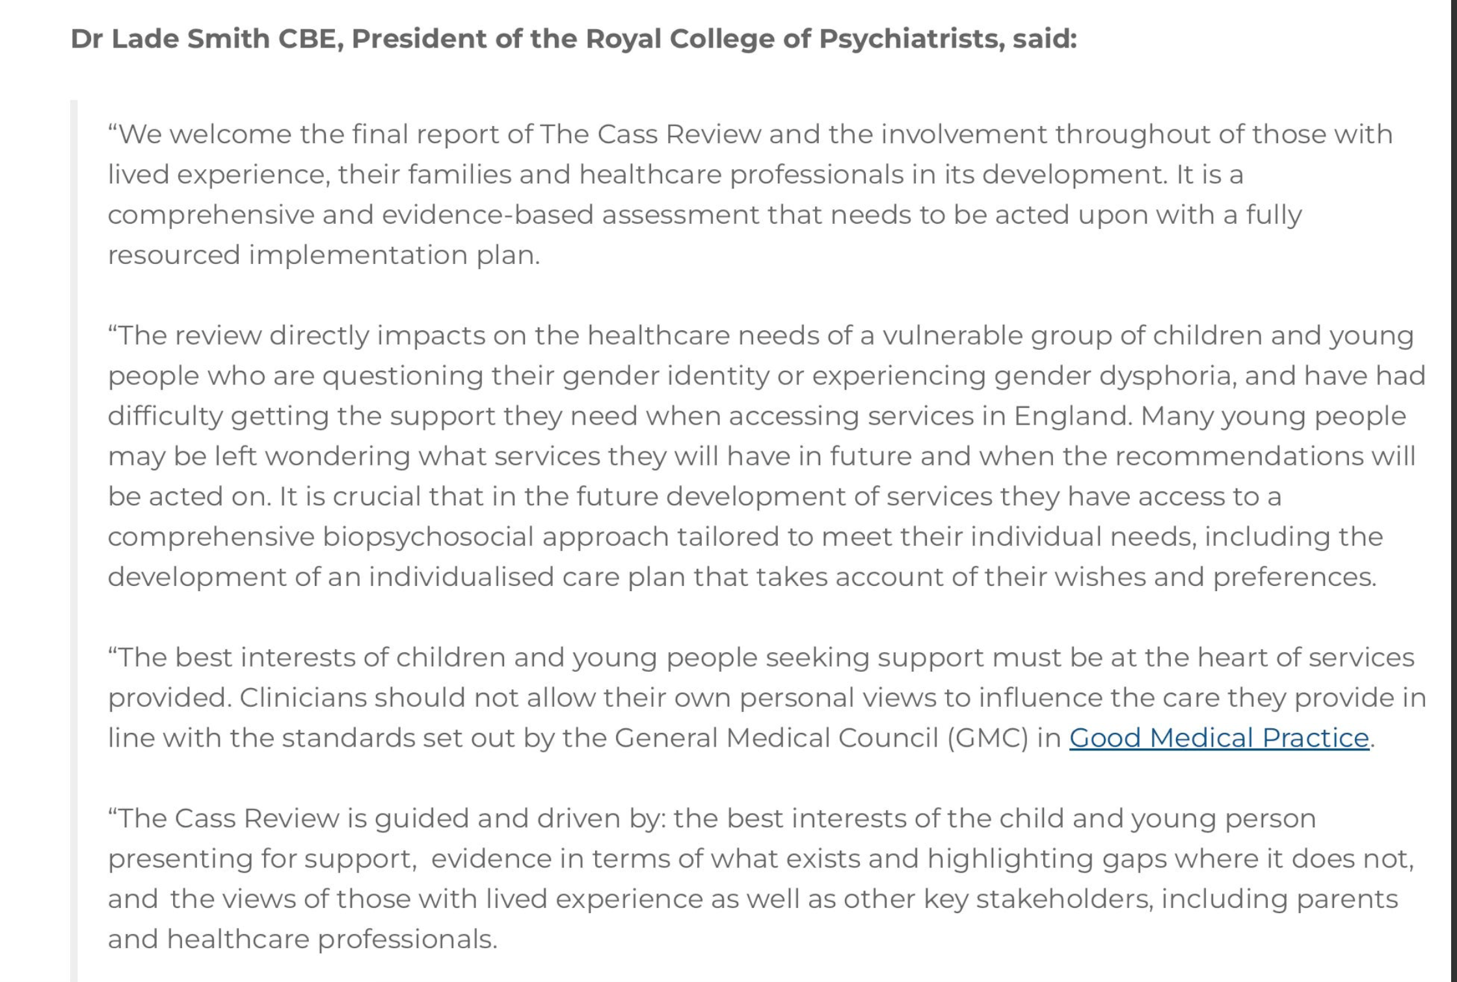Click the paragraph starting "The Cass Review is guided"
Viewport: 1457px width, 982px height.
[x=755, y=878]
